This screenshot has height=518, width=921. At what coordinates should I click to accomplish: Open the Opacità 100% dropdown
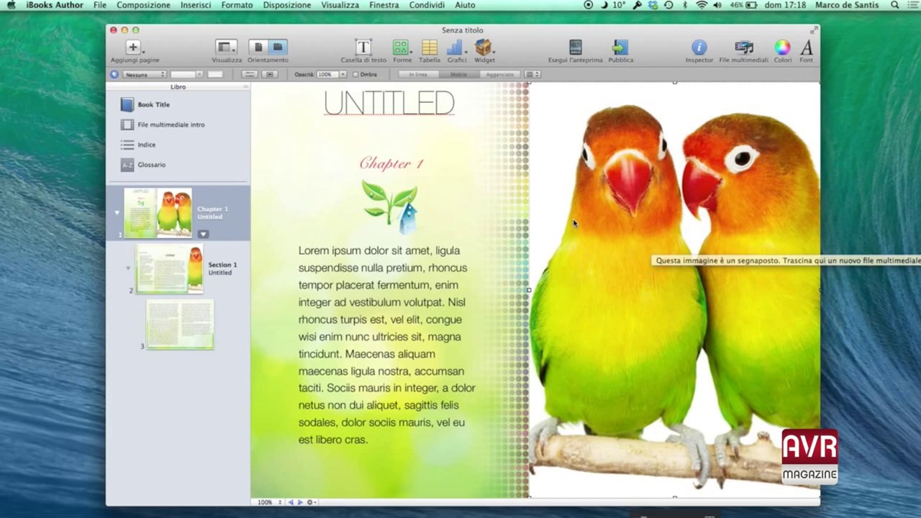tap(332, 74)
